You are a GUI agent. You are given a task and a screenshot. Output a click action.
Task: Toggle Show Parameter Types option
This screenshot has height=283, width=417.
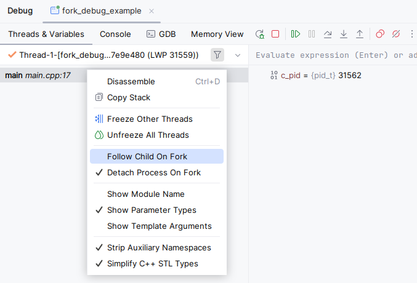pos(152,210)
